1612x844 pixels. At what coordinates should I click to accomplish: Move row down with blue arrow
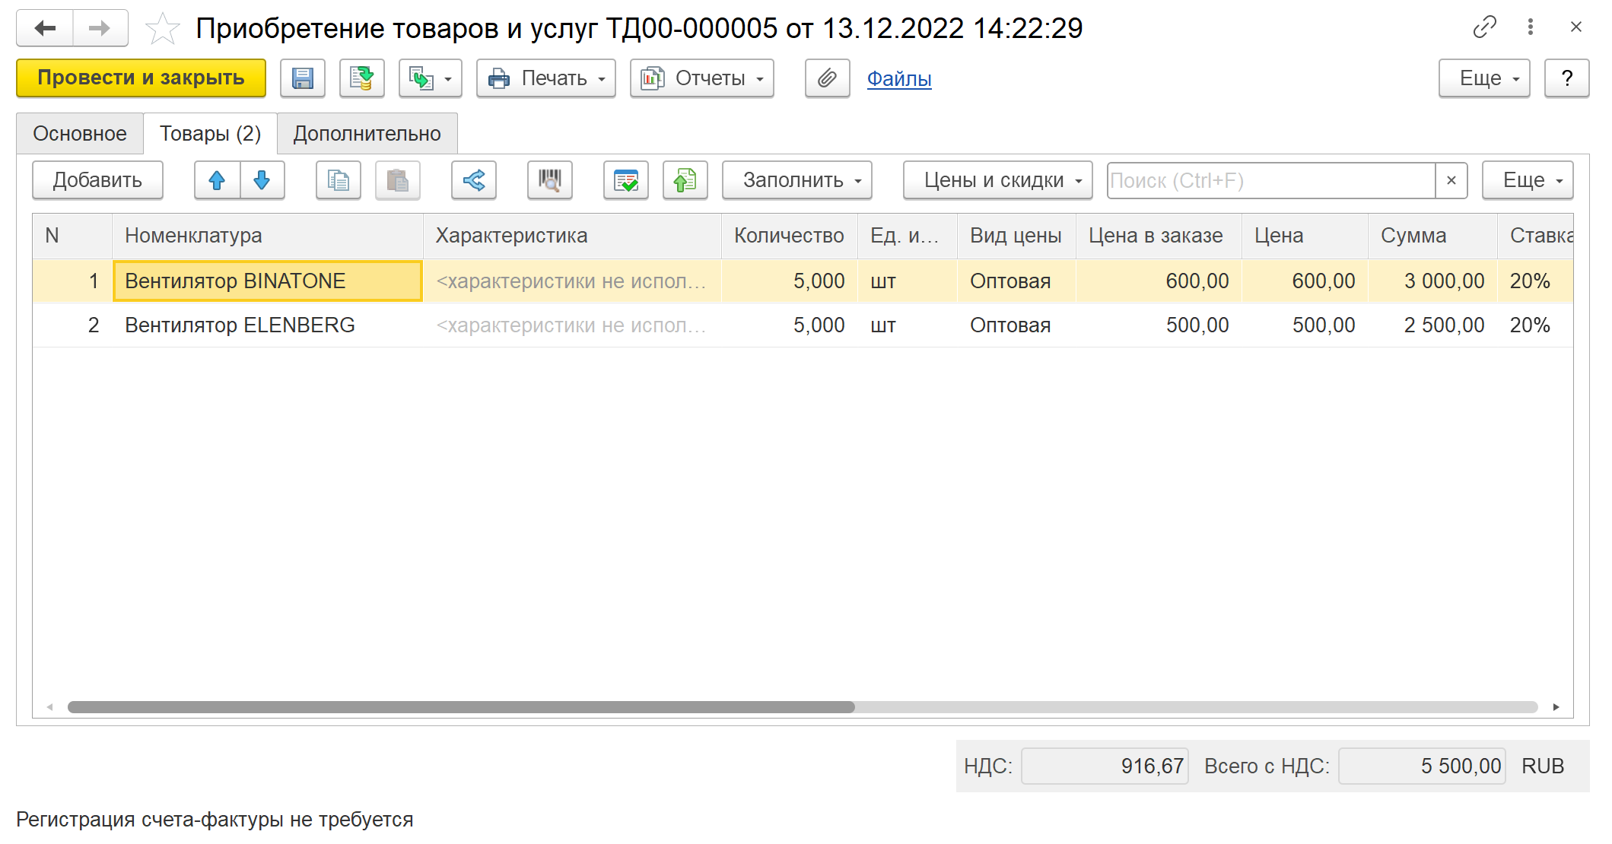click(x=262, y=180)
